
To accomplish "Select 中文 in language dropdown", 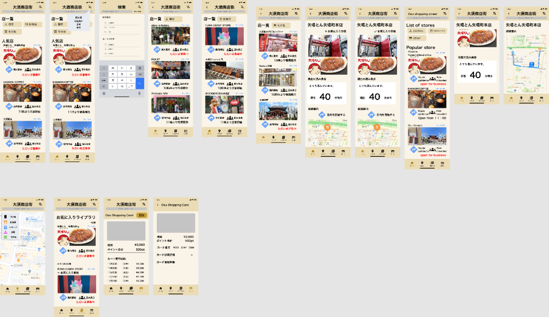I will [79, 28].
